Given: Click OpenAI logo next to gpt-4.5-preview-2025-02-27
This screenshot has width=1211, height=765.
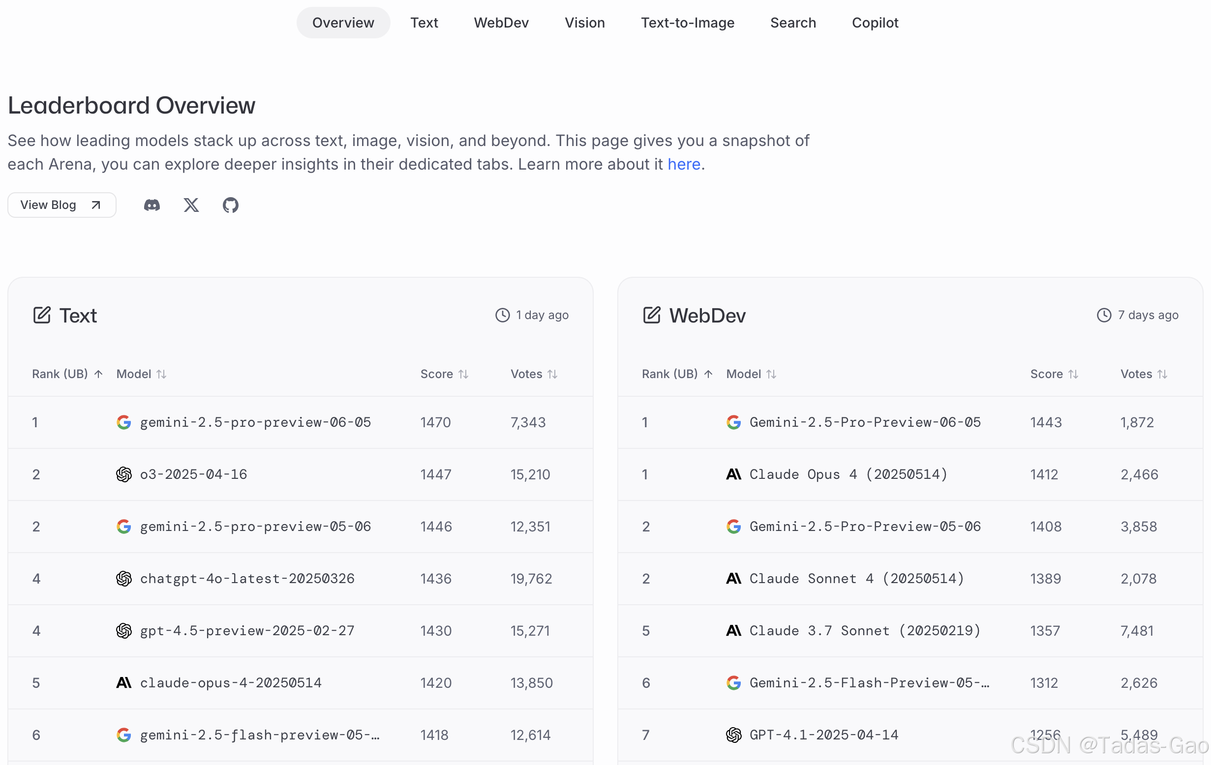Looking at the screenshot, I should 124,631.
